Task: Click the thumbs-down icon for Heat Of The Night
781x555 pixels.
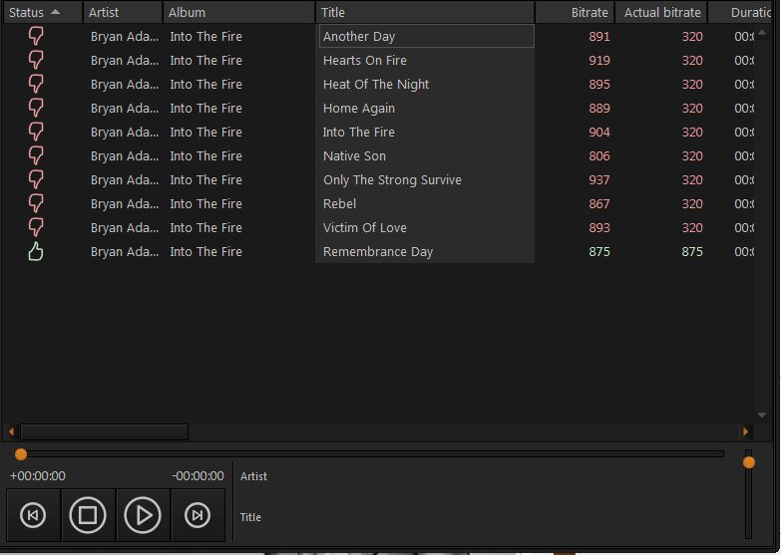Action: pos(35,84)
